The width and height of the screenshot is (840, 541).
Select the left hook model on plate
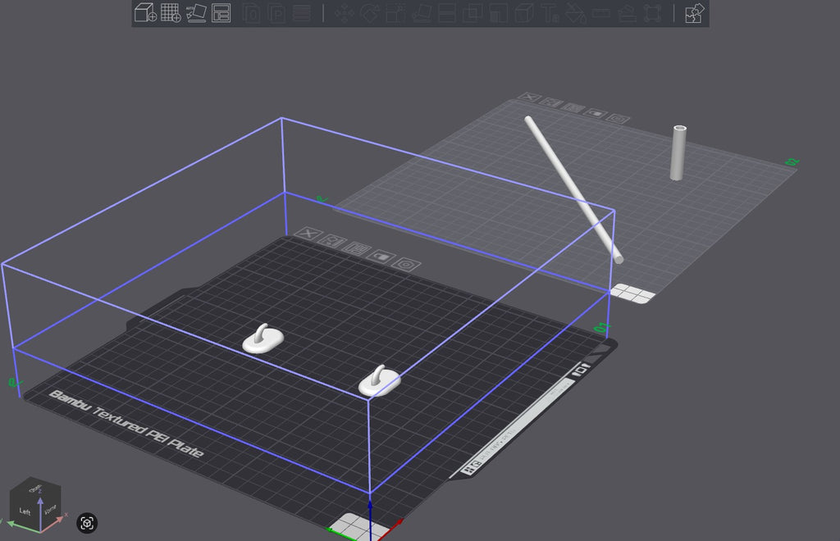(x=263, y=339)
